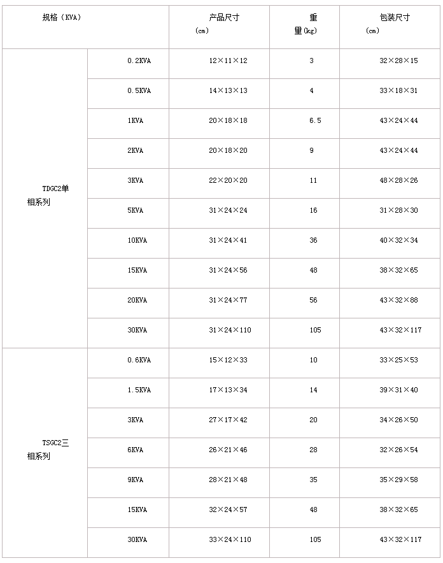Click the 1KVA specification cell
443x563 pixels.
tap(135, 120)
